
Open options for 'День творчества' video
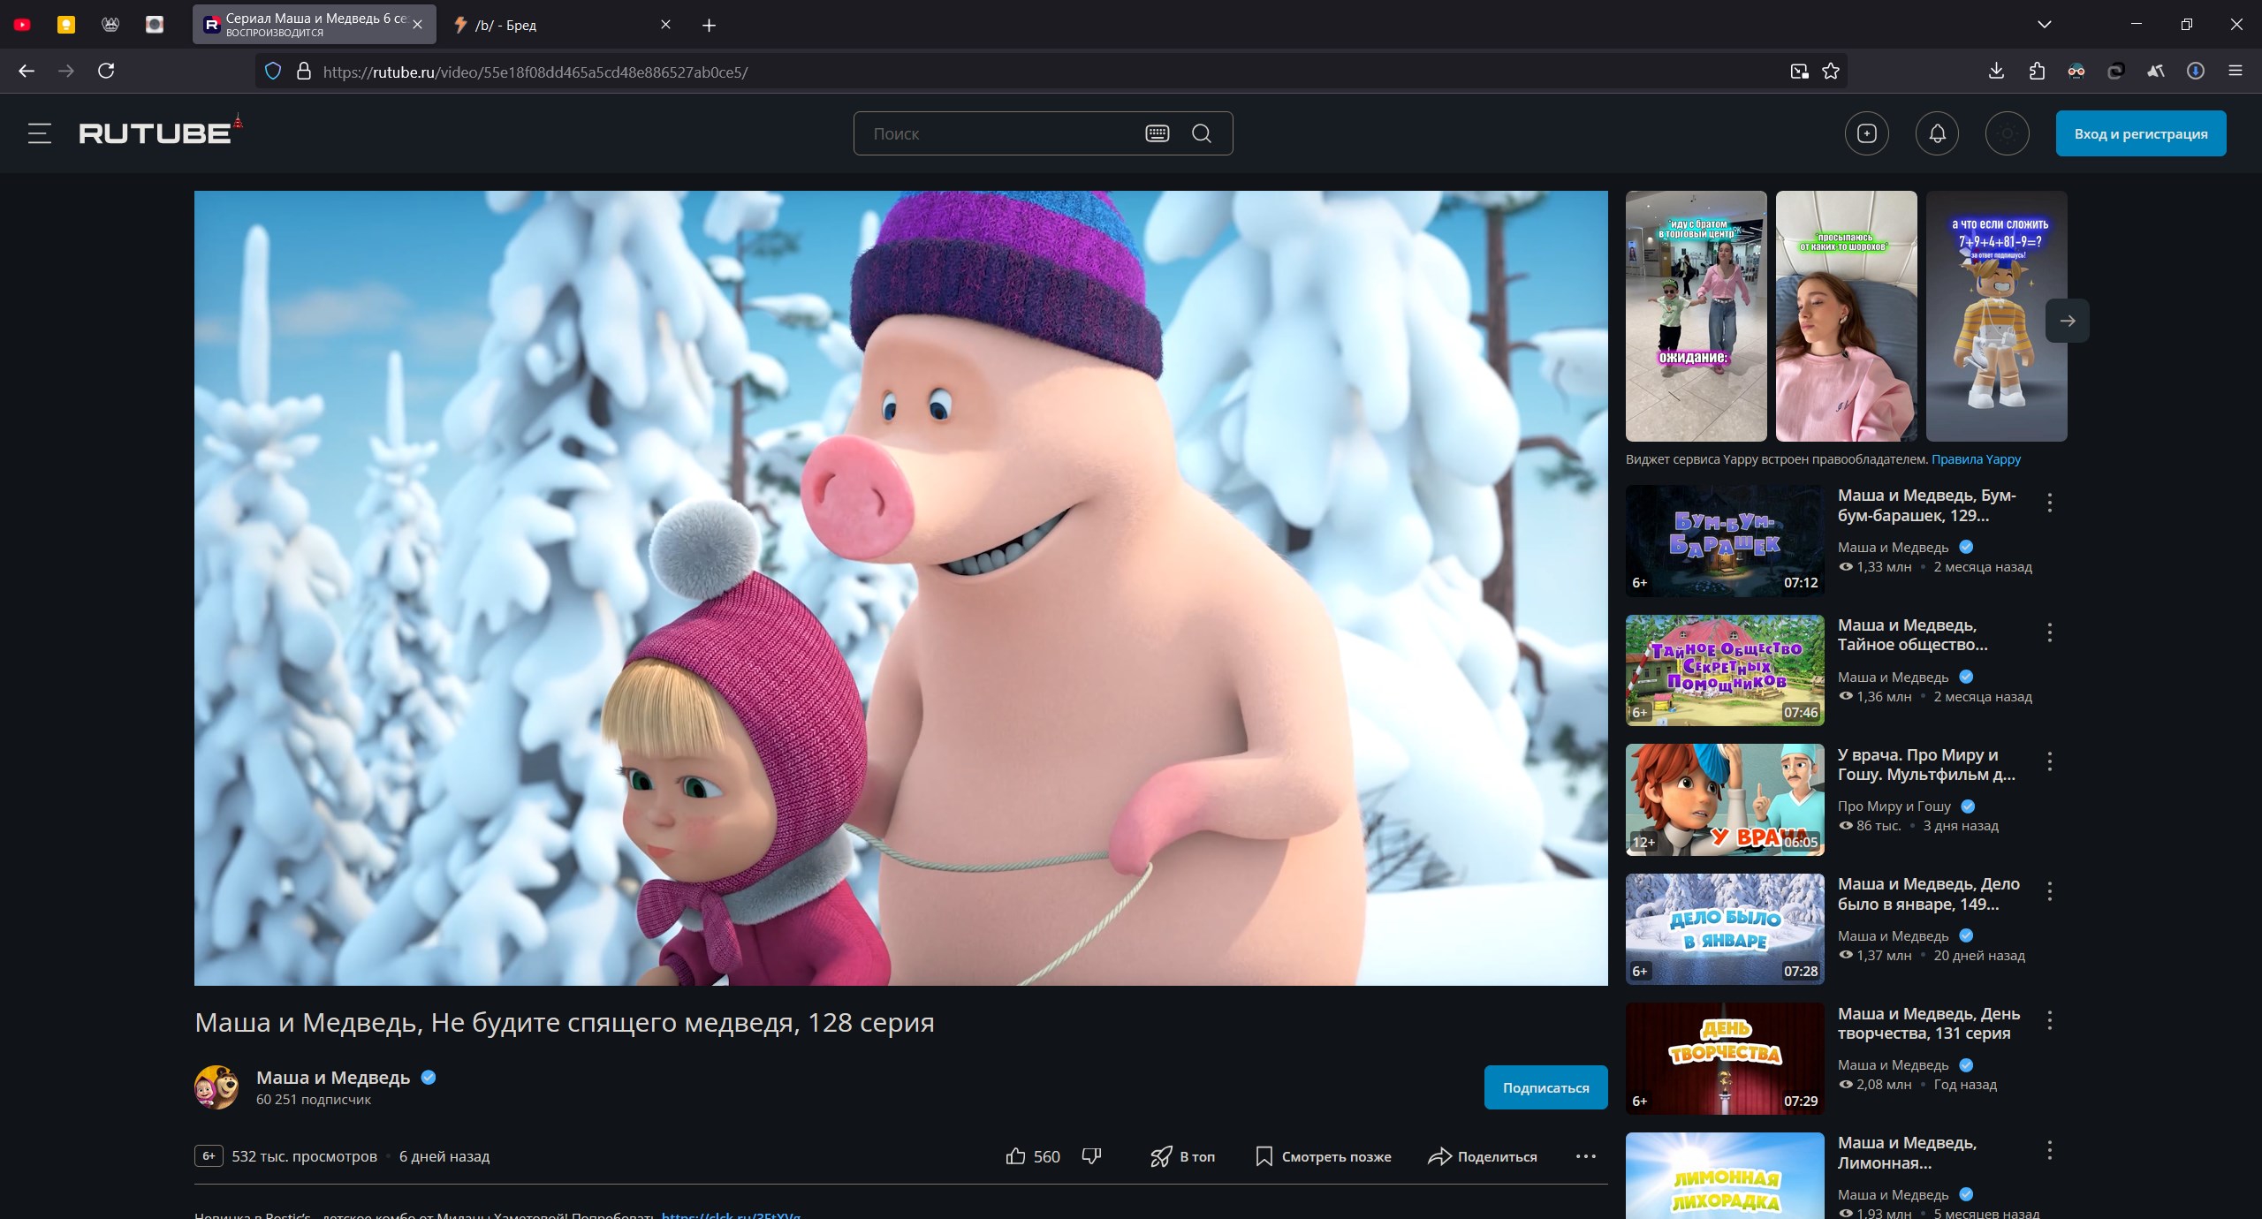[2050, 1020]
